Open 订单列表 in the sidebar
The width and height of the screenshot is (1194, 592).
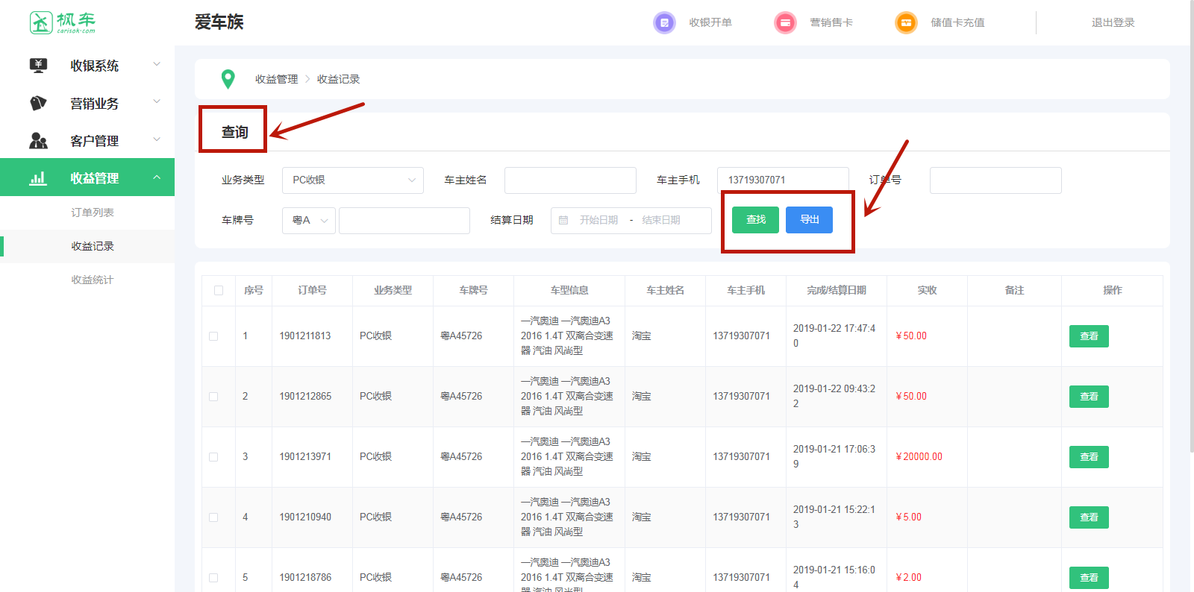pos(93,212)
